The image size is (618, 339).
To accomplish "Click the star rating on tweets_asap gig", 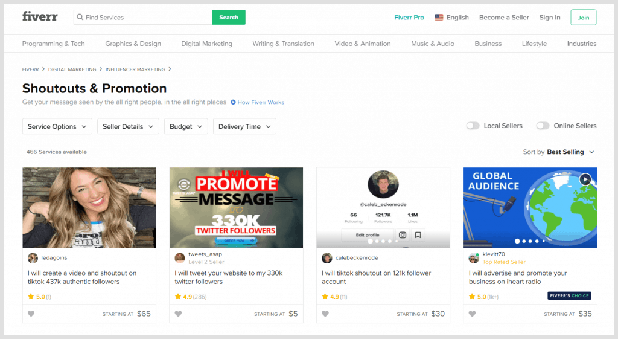I will 190,297.
